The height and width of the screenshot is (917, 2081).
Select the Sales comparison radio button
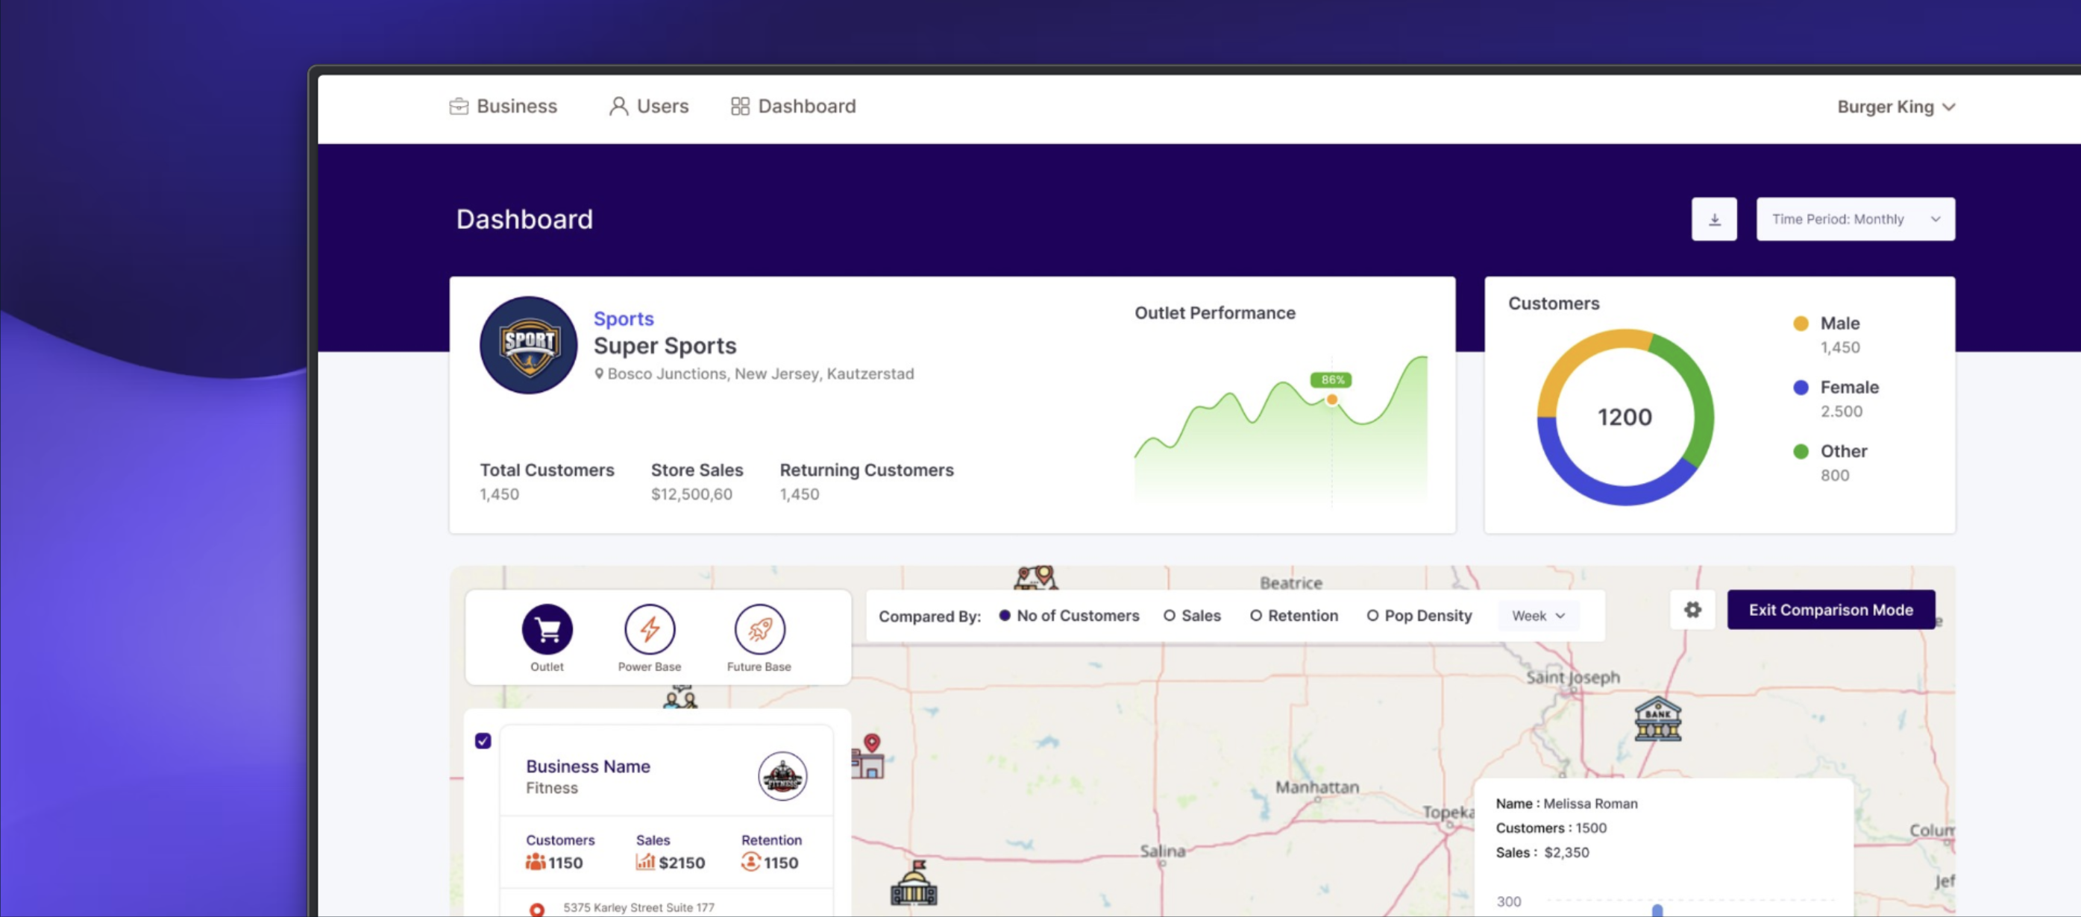tap(1169, 615)
